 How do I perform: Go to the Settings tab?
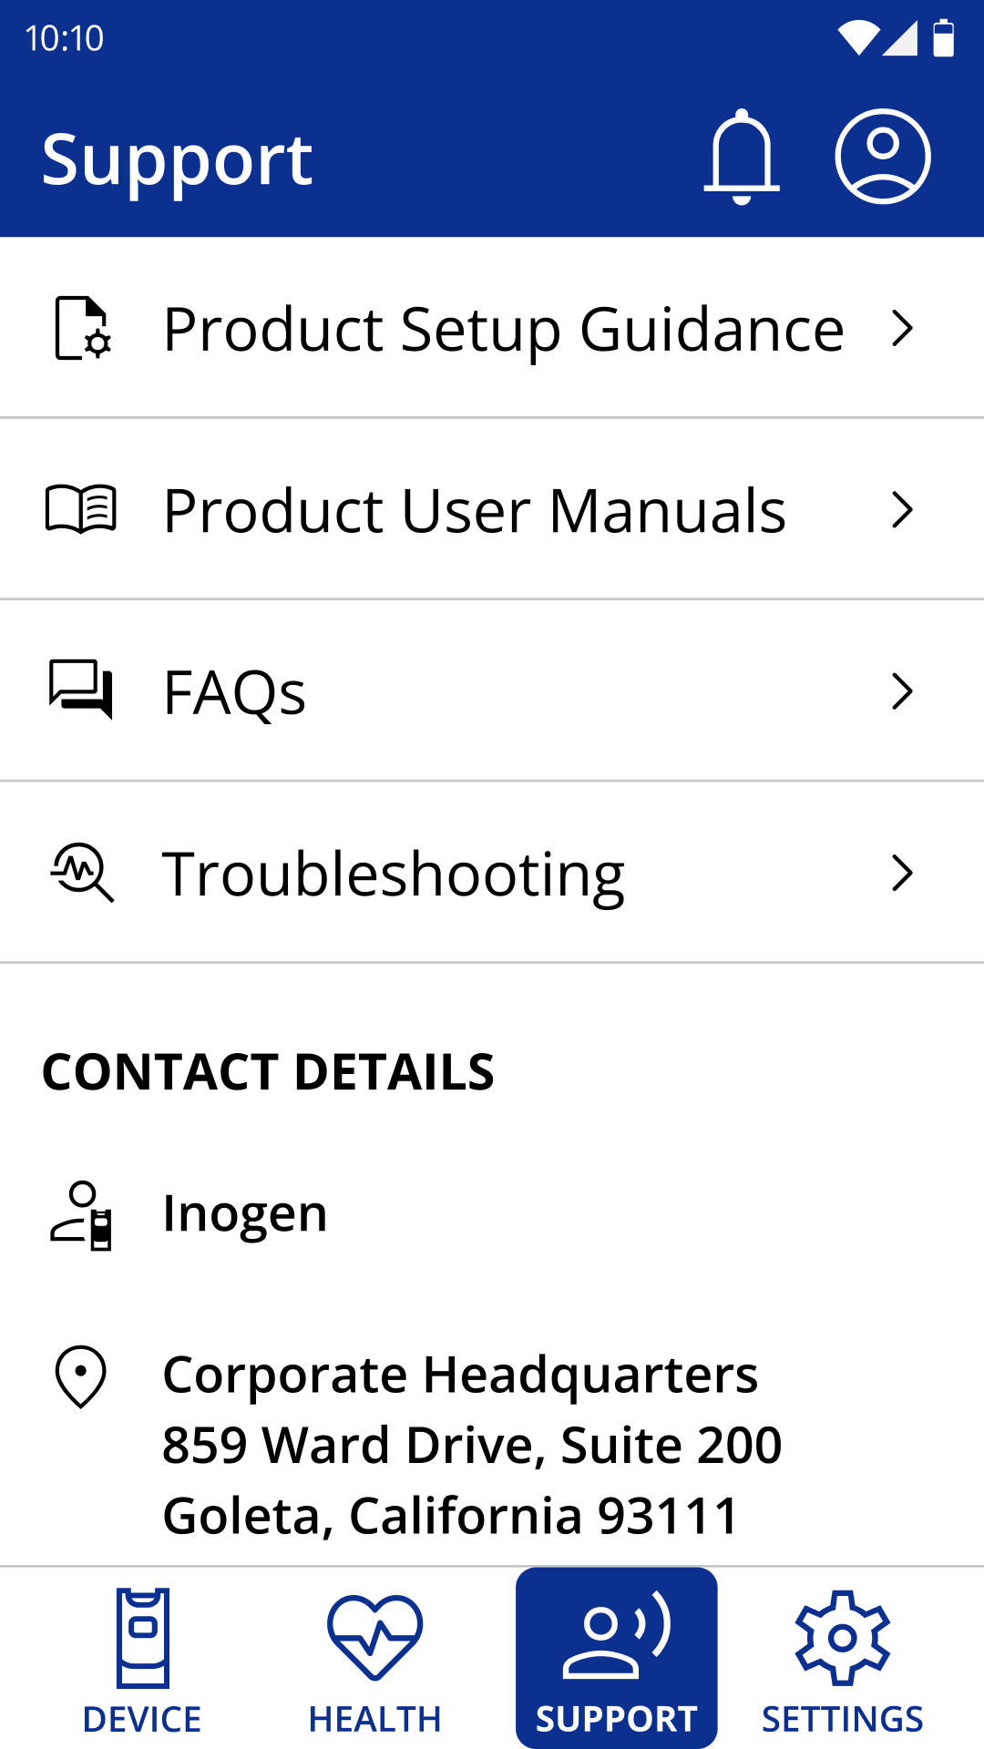tap(843, 1660)
